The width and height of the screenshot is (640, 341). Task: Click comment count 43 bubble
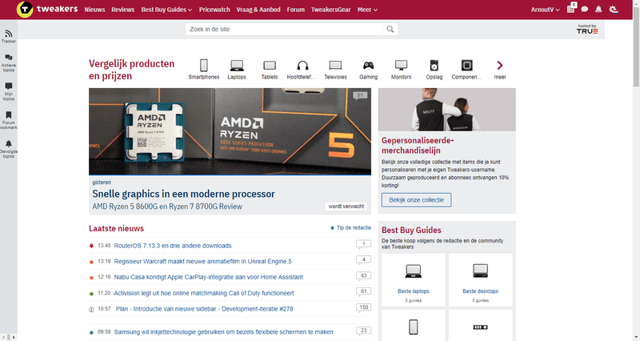point(364,276)
